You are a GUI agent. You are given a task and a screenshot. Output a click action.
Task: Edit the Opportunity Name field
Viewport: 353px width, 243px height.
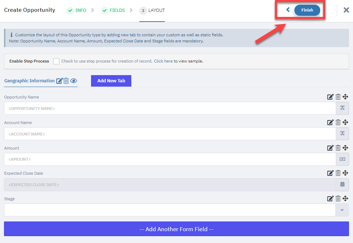pos(330,97)
